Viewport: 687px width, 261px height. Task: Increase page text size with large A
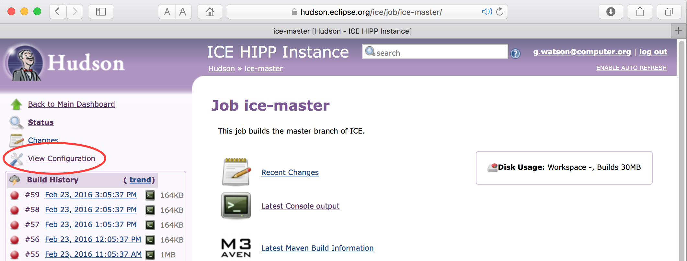tap(183, 12)
